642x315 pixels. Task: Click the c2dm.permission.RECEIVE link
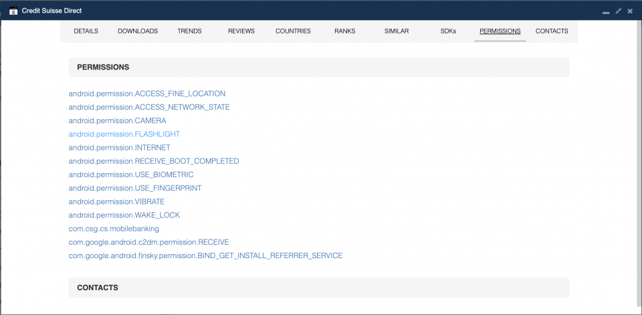148,242
